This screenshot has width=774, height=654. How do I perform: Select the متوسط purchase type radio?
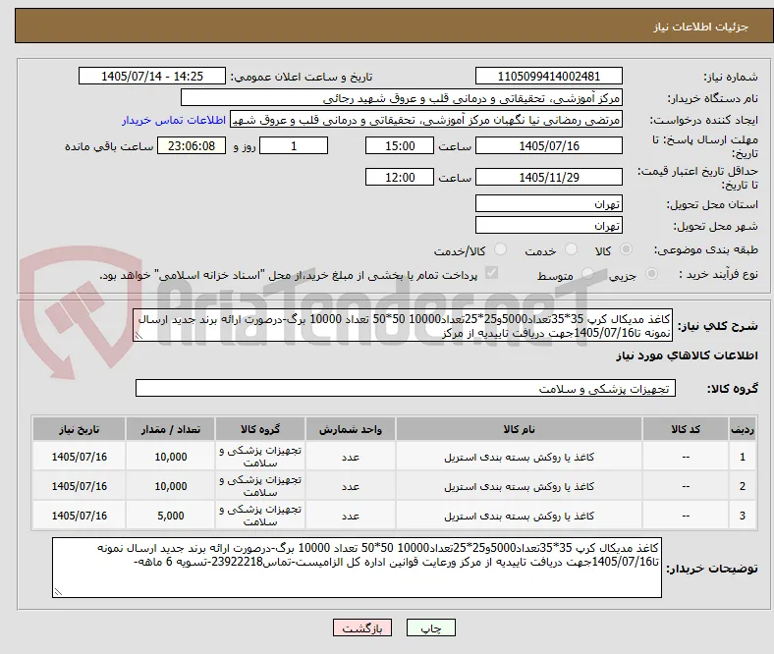click(587, 274)
